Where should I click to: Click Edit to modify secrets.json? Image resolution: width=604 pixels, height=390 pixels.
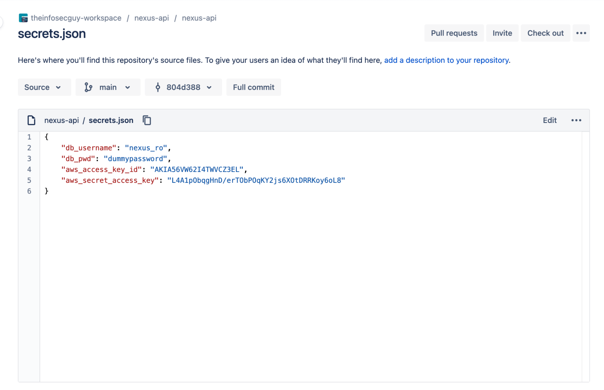pos(549,120)
